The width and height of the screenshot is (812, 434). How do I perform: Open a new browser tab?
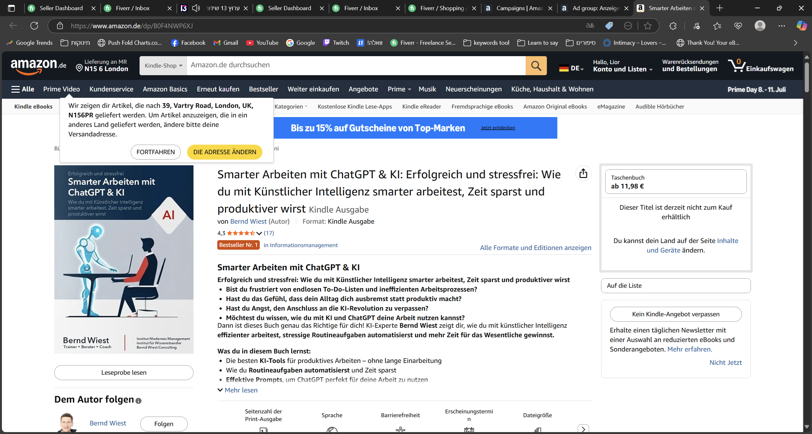[720, 8]
